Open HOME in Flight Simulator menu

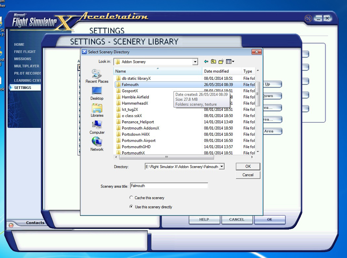[x=19, y=45]
